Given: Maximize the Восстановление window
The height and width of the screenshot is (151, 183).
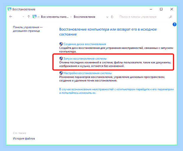Looking at the screenshot, I should click(161, 9).
